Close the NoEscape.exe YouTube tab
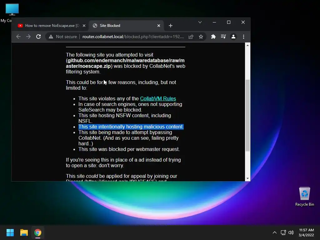320x240 pixels. pos(84,26)
